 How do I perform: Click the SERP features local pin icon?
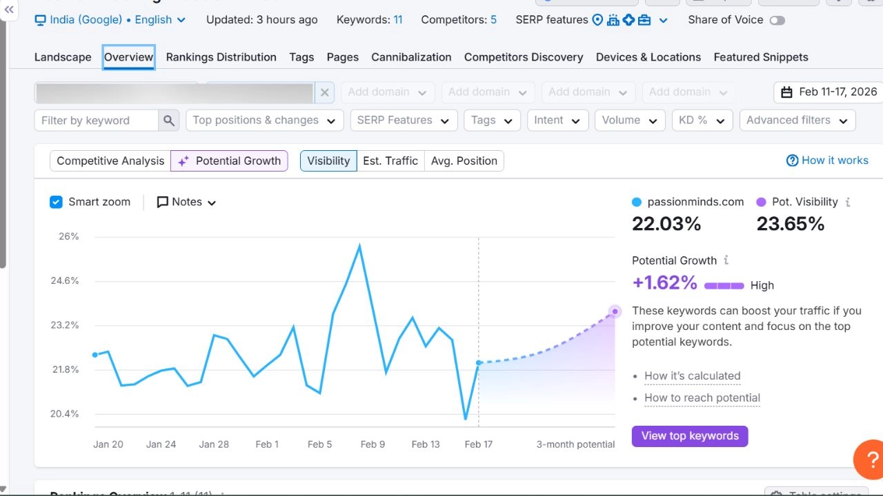coord(598,20)
